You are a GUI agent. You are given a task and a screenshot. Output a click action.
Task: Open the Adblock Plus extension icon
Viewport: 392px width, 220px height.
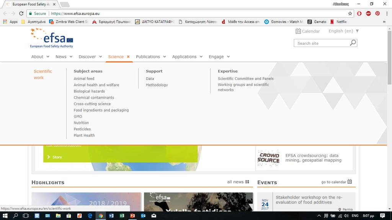[368, 13]
